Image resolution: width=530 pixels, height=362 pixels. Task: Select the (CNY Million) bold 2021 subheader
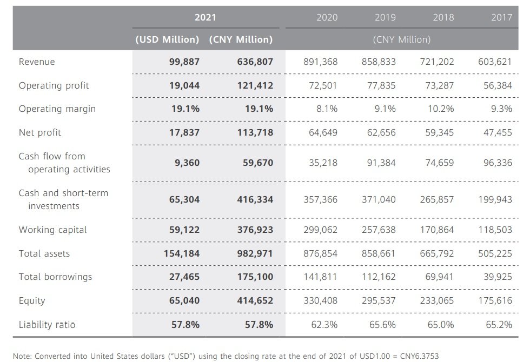(x=241, y=39)
